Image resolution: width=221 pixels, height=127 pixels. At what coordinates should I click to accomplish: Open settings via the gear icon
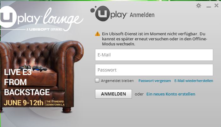pos(199,6)
